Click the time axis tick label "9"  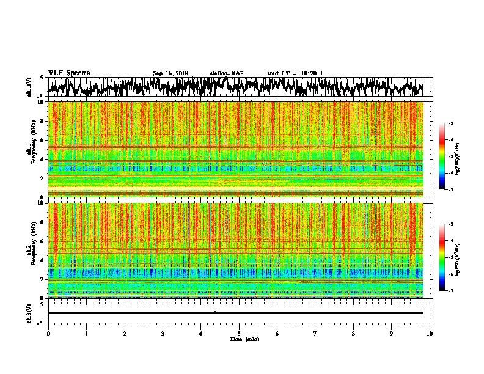(x=391, y=333)
